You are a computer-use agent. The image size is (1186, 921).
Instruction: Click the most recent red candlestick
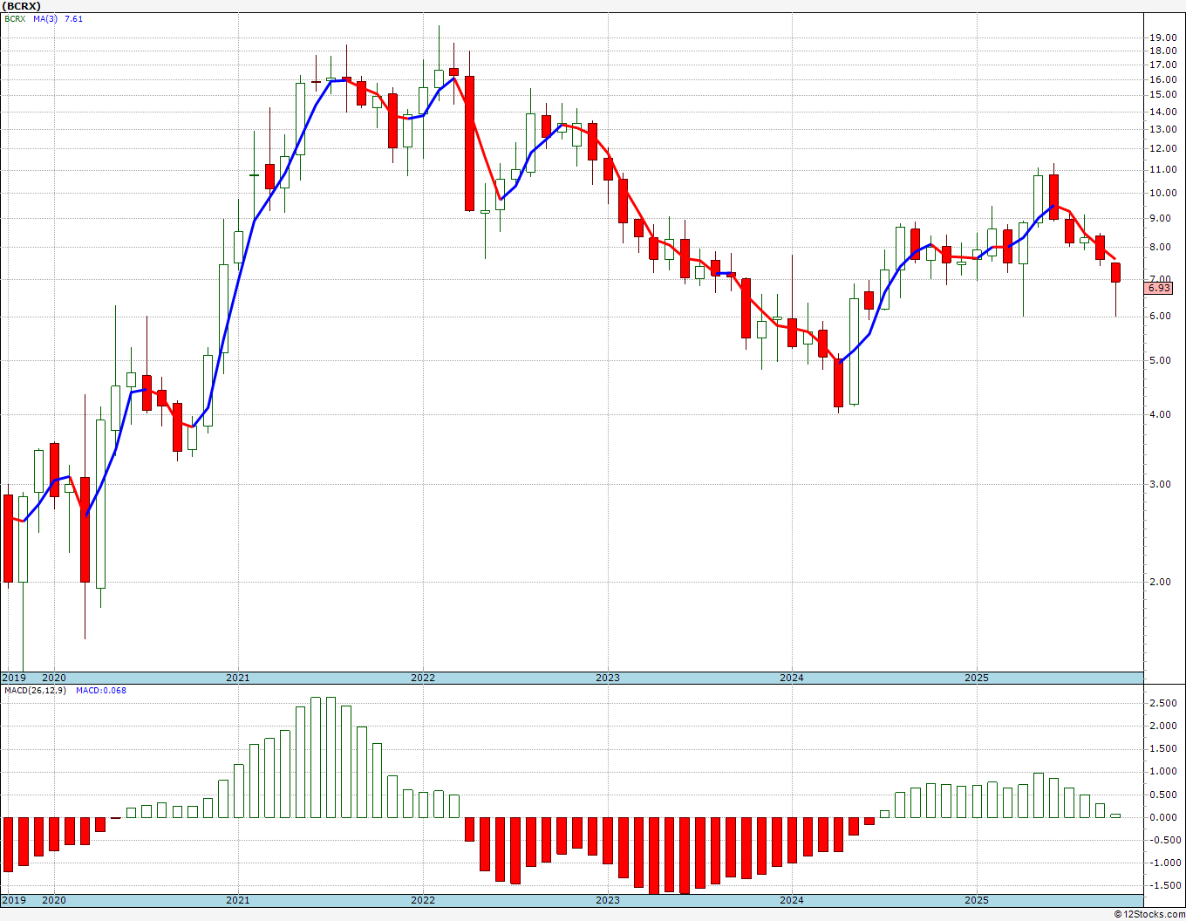coord(1115,273)
